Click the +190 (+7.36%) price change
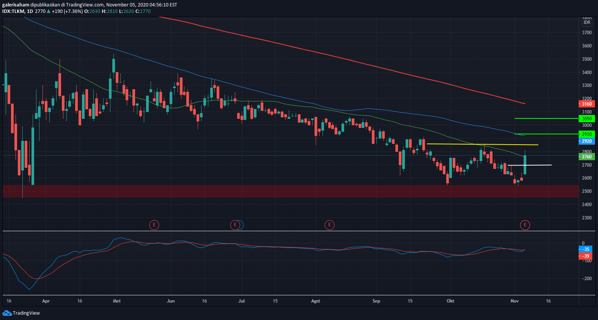Viewport: 598px width, 320px height. 67,11
